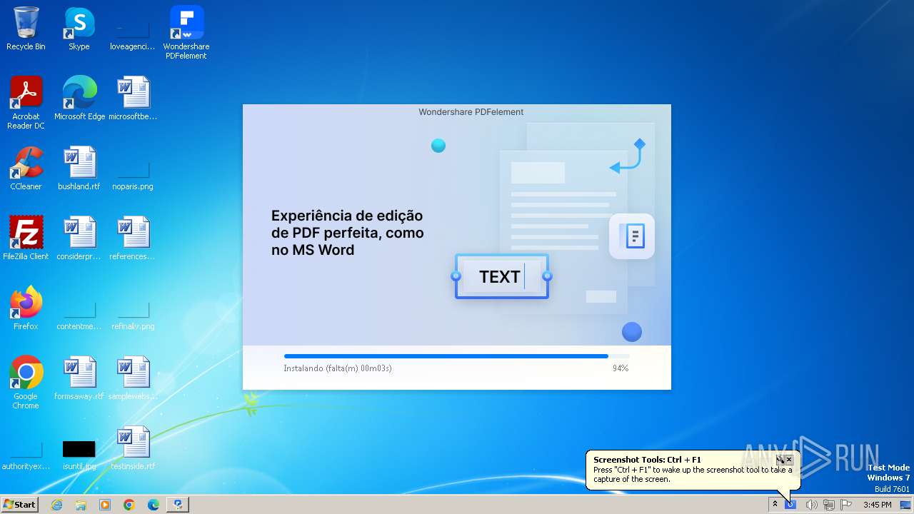Open Windows Media Player from taskbar
This screenshot has height=514, width=914.
[105, 505]
